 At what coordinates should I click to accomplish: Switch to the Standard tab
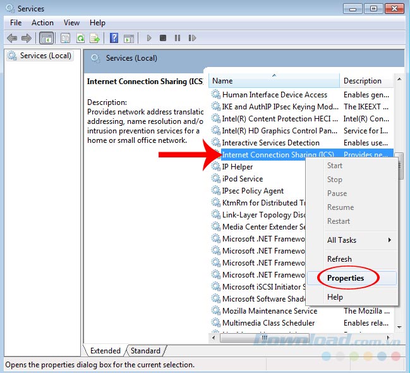[145, 351]
